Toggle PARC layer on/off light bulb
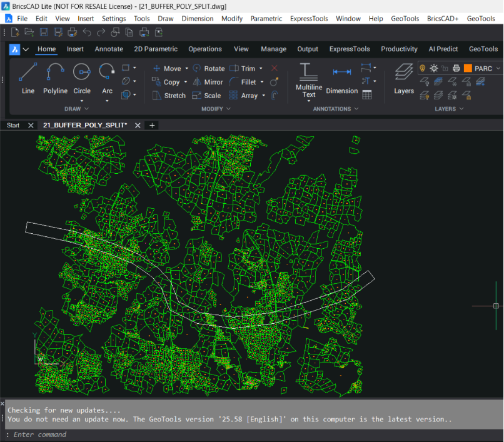Viewport: 504px width, 442px height. click(x=423, y=68)
